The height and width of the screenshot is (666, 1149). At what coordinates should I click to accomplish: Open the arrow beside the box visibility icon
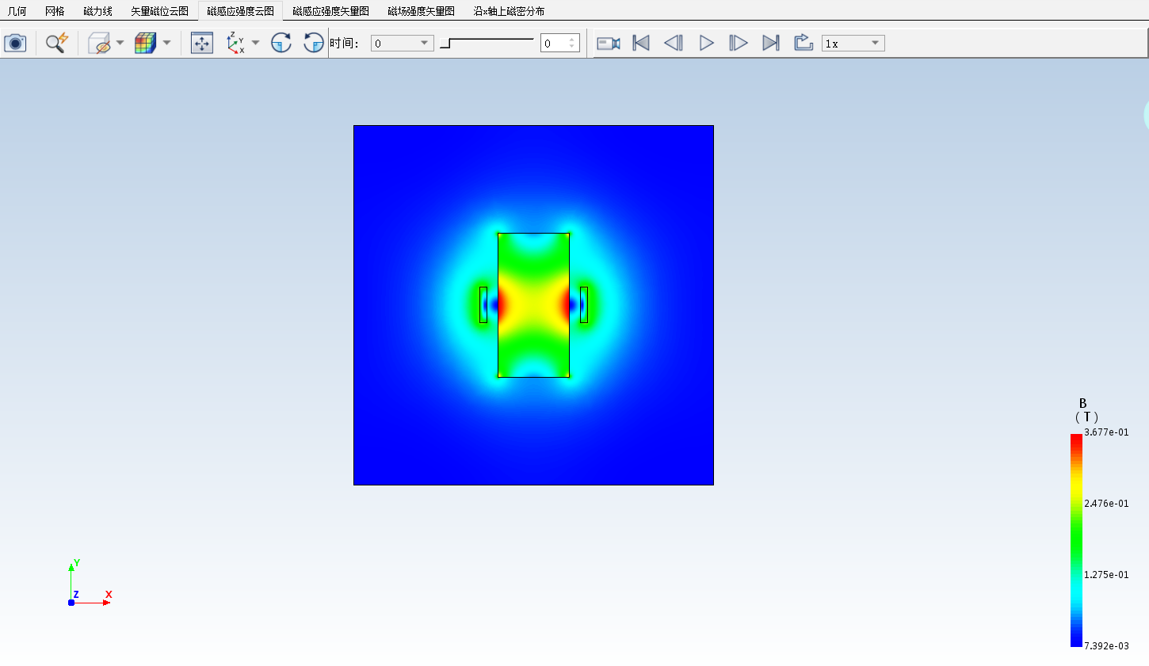pos(120,43)
